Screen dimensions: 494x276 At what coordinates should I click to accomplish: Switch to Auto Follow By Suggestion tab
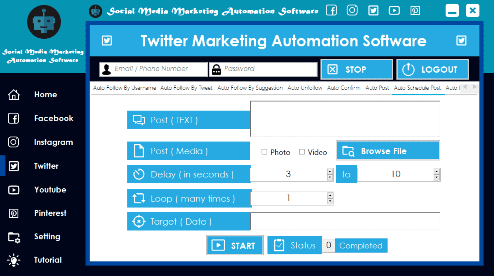pyautogui.click(x=250, y=88)
